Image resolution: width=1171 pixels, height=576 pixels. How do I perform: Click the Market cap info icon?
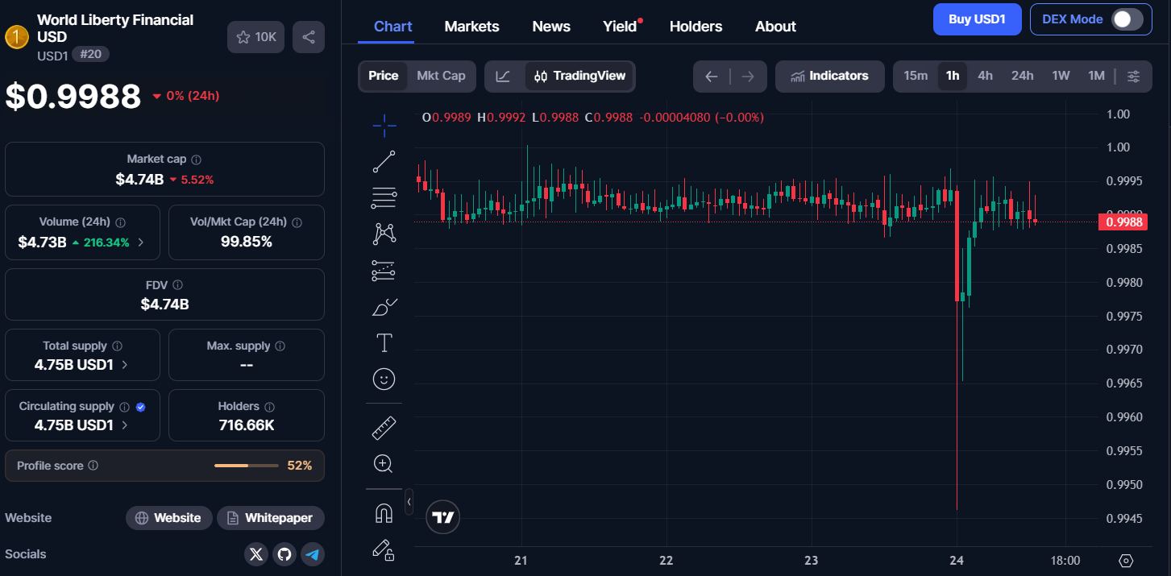click(197, 160)
